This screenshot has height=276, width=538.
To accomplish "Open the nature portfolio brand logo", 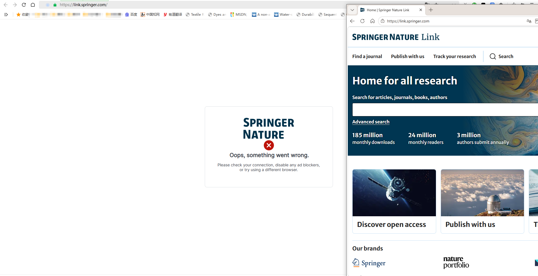I will [456, 263].
